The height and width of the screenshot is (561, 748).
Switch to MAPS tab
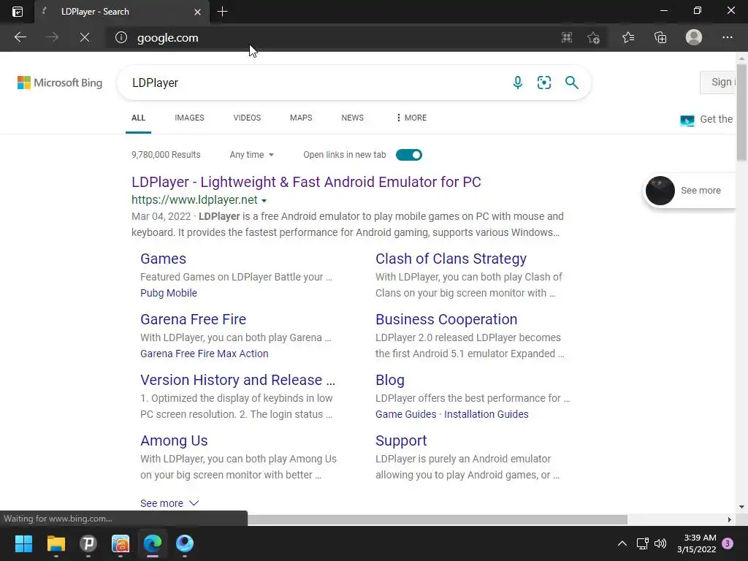[x=301, y=118]
